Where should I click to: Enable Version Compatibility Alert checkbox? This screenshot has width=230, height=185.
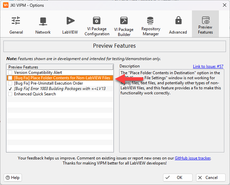click(x=10, y=73)
